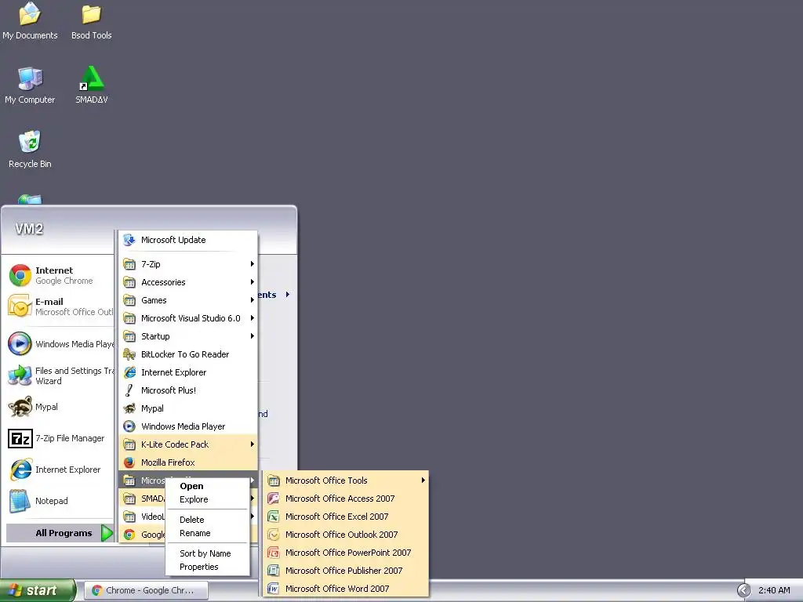Image resolution: width=803 pixels, height=602 pixels.
Task: Expand K-Lite Codec Pack submenu
Action: (x=188, y=444)
